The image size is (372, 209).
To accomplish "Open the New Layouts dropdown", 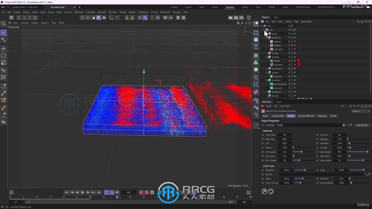I will 357,7.
